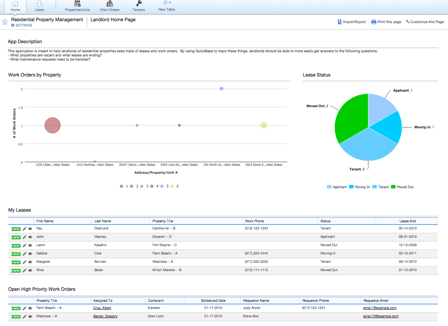Toggle series 5 in chart legend
Image resolution: width=448 pixels, height=326 pixels.
click(165, 186)
